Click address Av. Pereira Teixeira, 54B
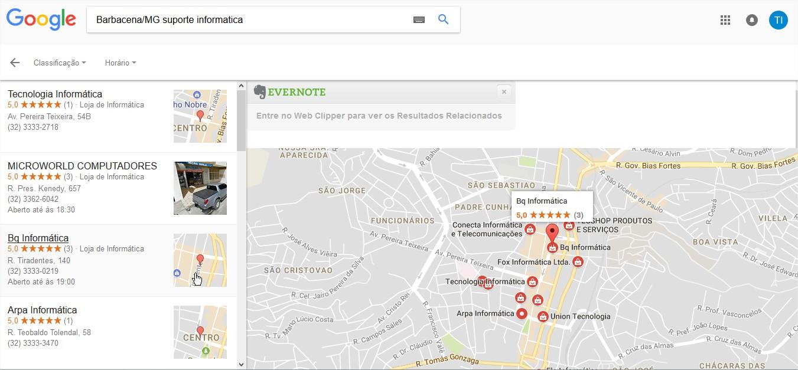The height and width of the screenshot is (370, 798). (x=49, y=116)
